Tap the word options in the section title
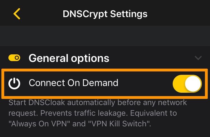 pos(90,59)
